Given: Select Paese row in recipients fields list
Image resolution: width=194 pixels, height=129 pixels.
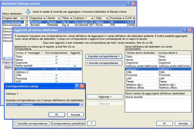Looking at the screenshot, I should click(x=158, y=81).
